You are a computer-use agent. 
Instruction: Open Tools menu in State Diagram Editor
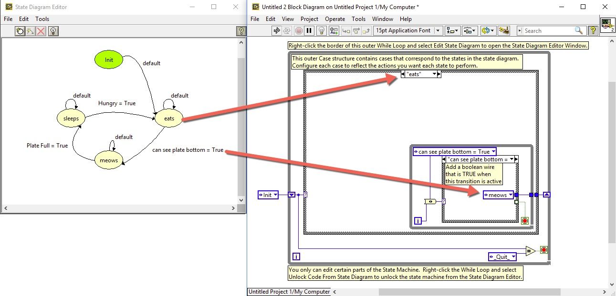coord(42,19)
